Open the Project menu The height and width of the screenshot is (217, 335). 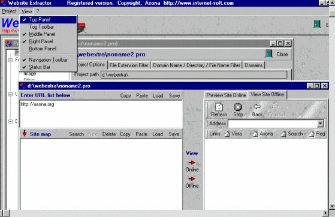pyautogui.click(x=9, y=11)
